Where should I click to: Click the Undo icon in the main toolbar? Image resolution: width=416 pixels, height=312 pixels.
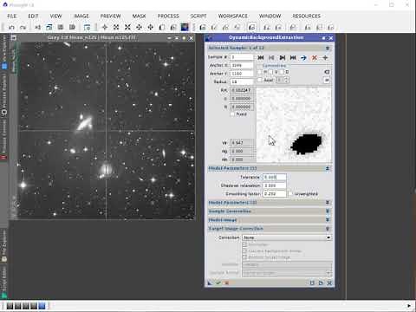point(11,28)
